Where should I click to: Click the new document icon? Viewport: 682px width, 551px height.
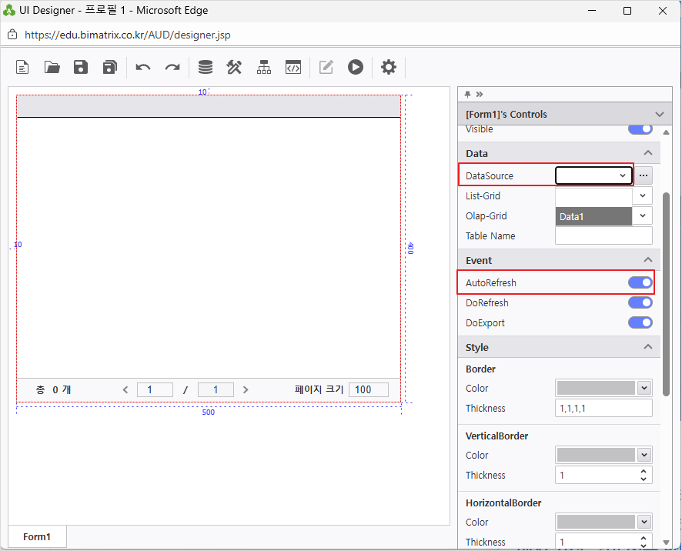[x=22, y=68]
